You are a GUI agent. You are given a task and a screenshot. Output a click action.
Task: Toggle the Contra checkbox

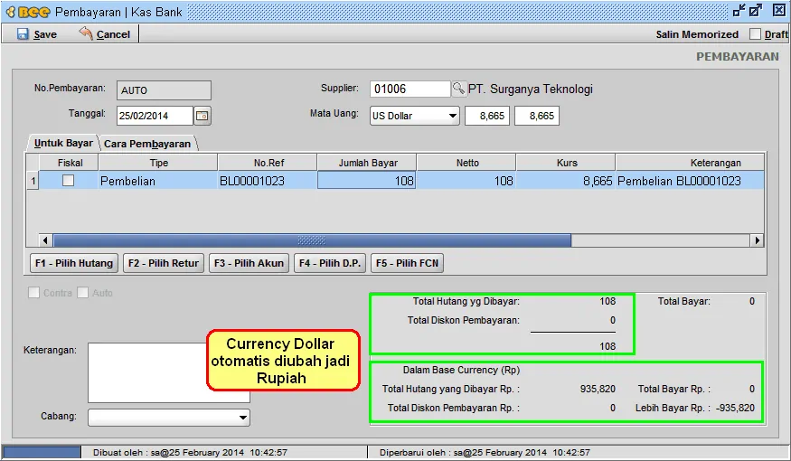[34, 293]
